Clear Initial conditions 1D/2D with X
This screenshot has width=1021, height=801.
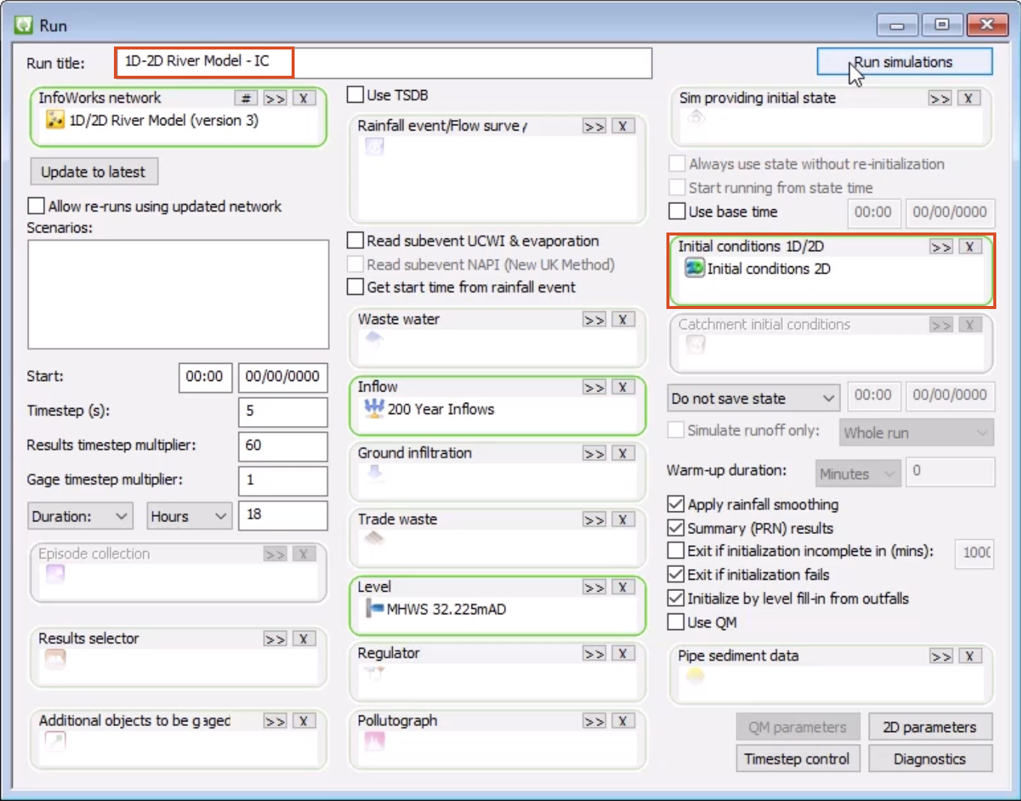(x=970, y=247)
